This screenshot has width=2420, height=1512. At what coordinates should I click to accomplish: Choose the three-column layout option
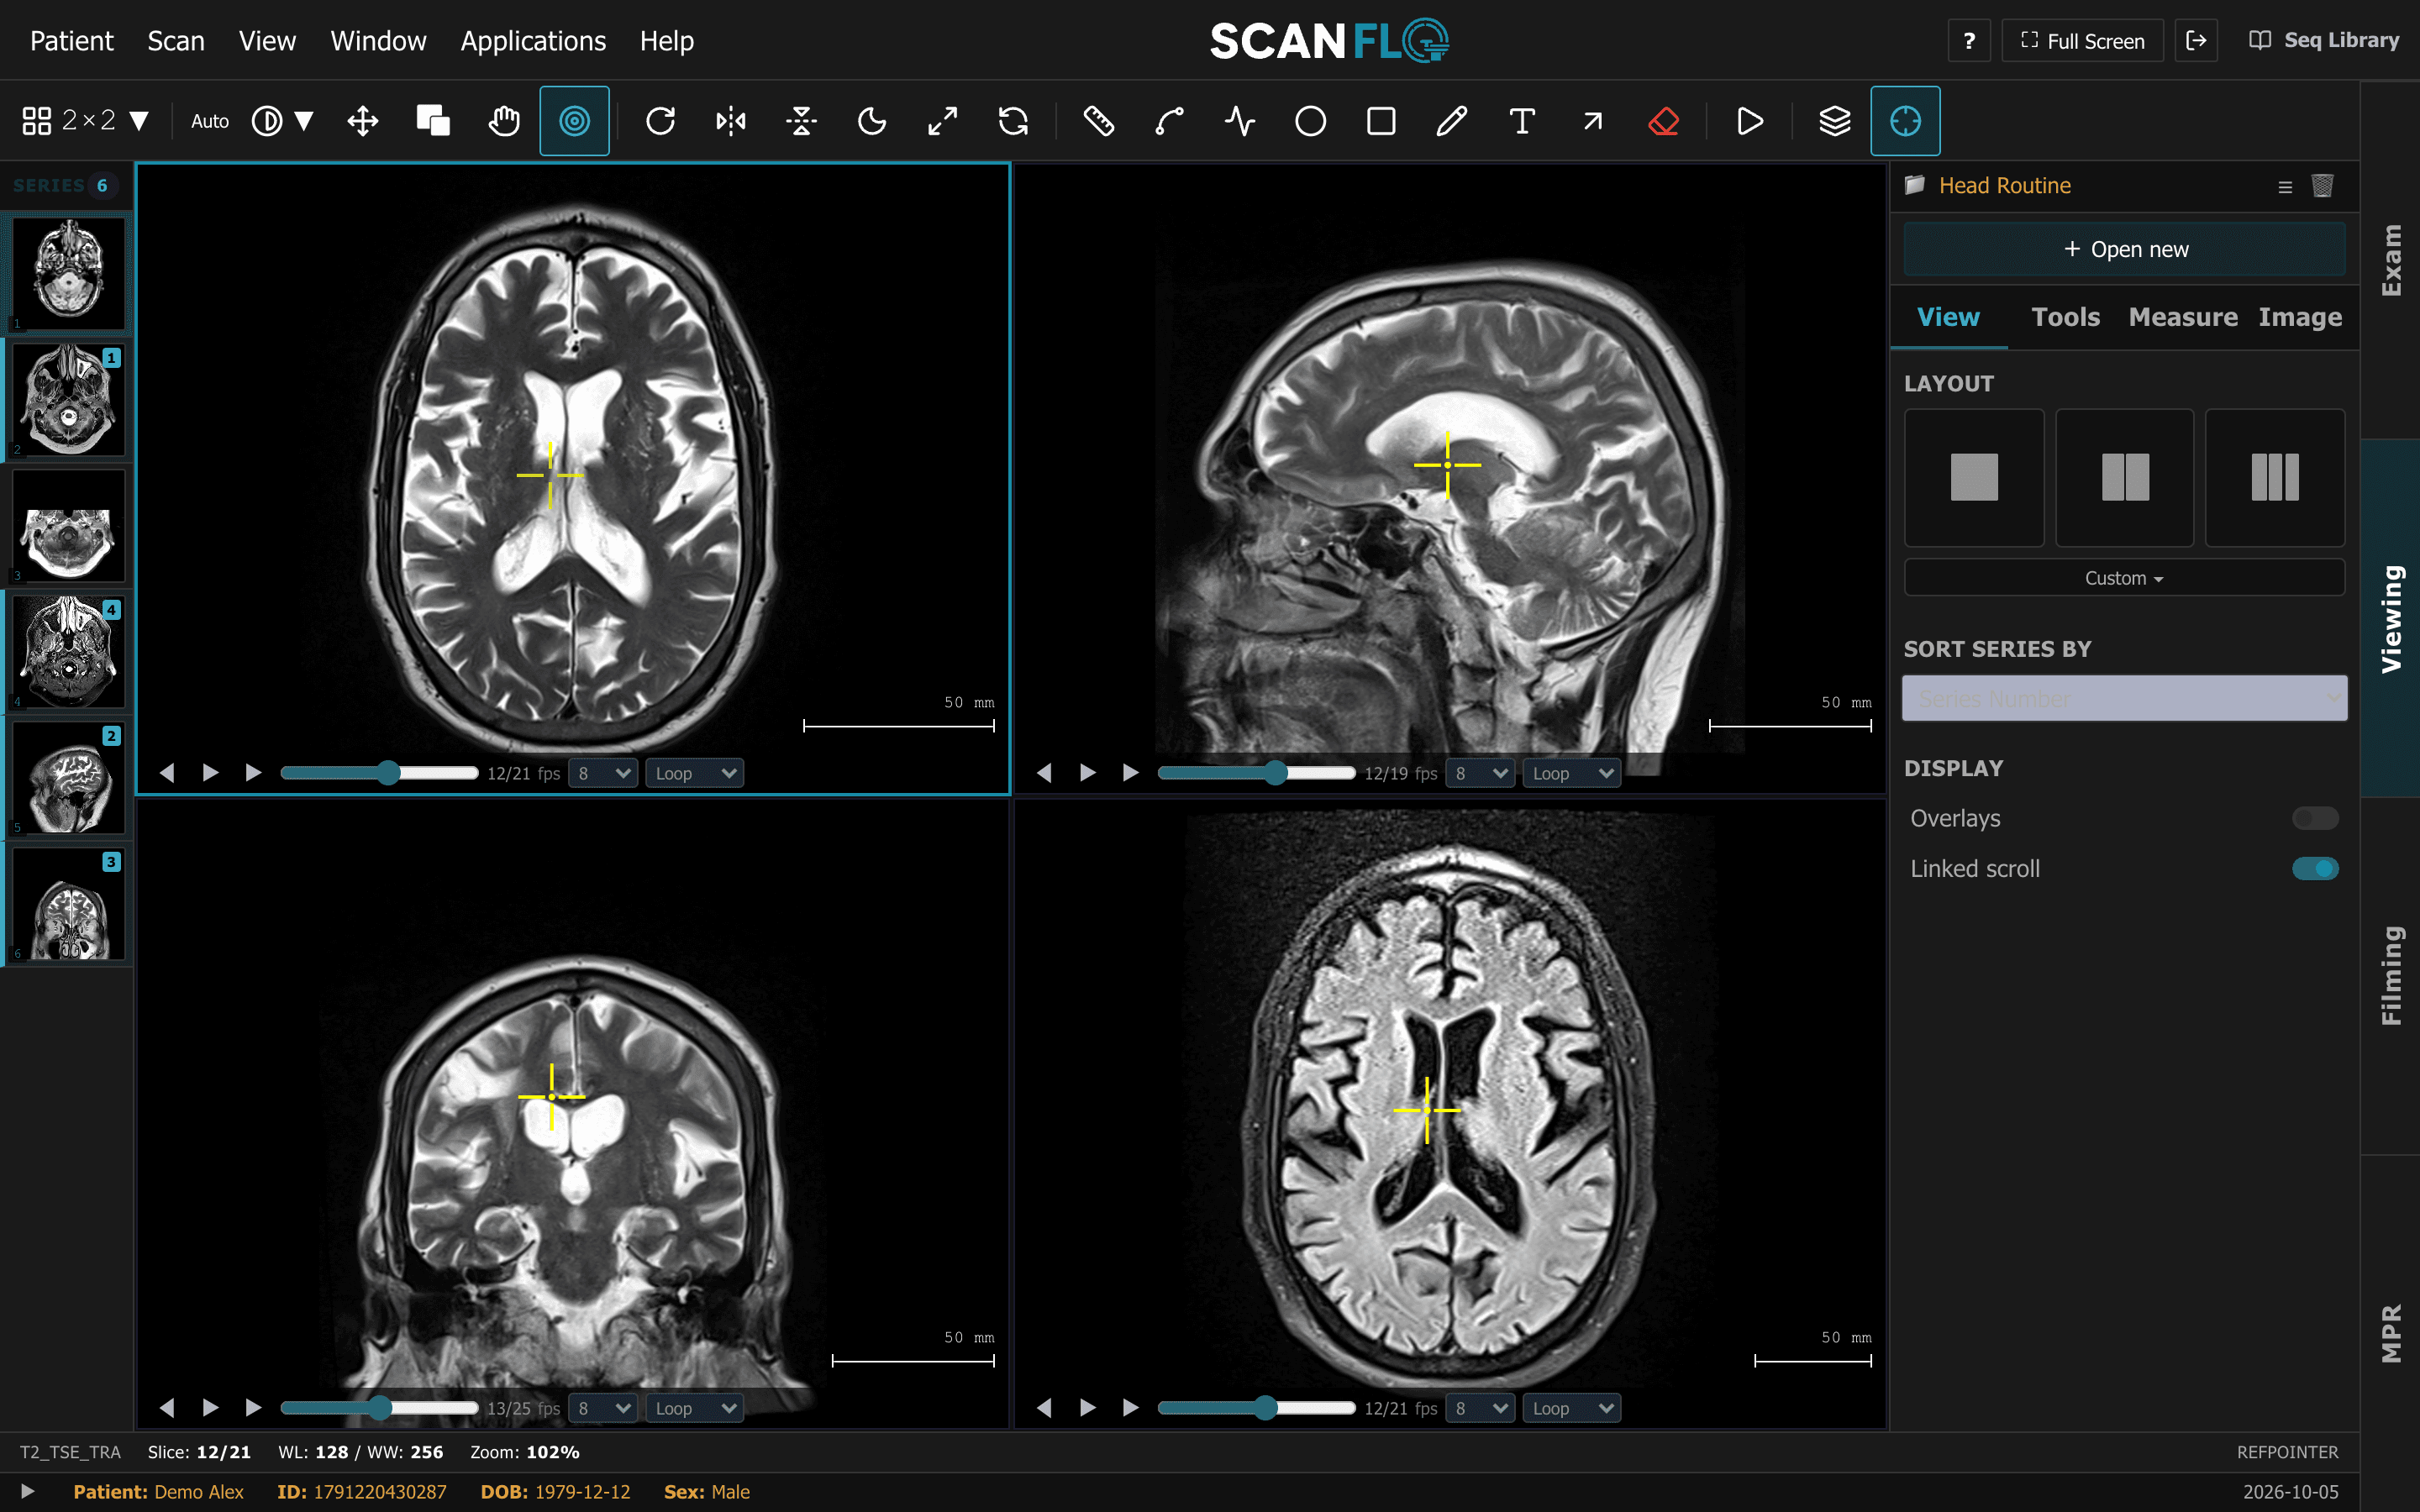pos(2274,477)
